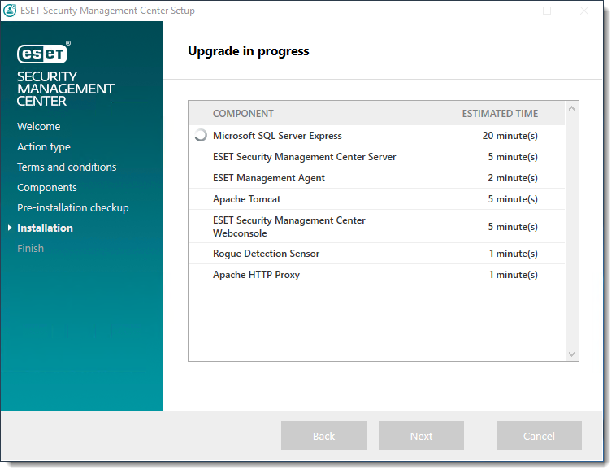616x474 pixels.
Task: Click ESET Security Management Center Server's 5 minute(s)
Action: tap(513, 157)
